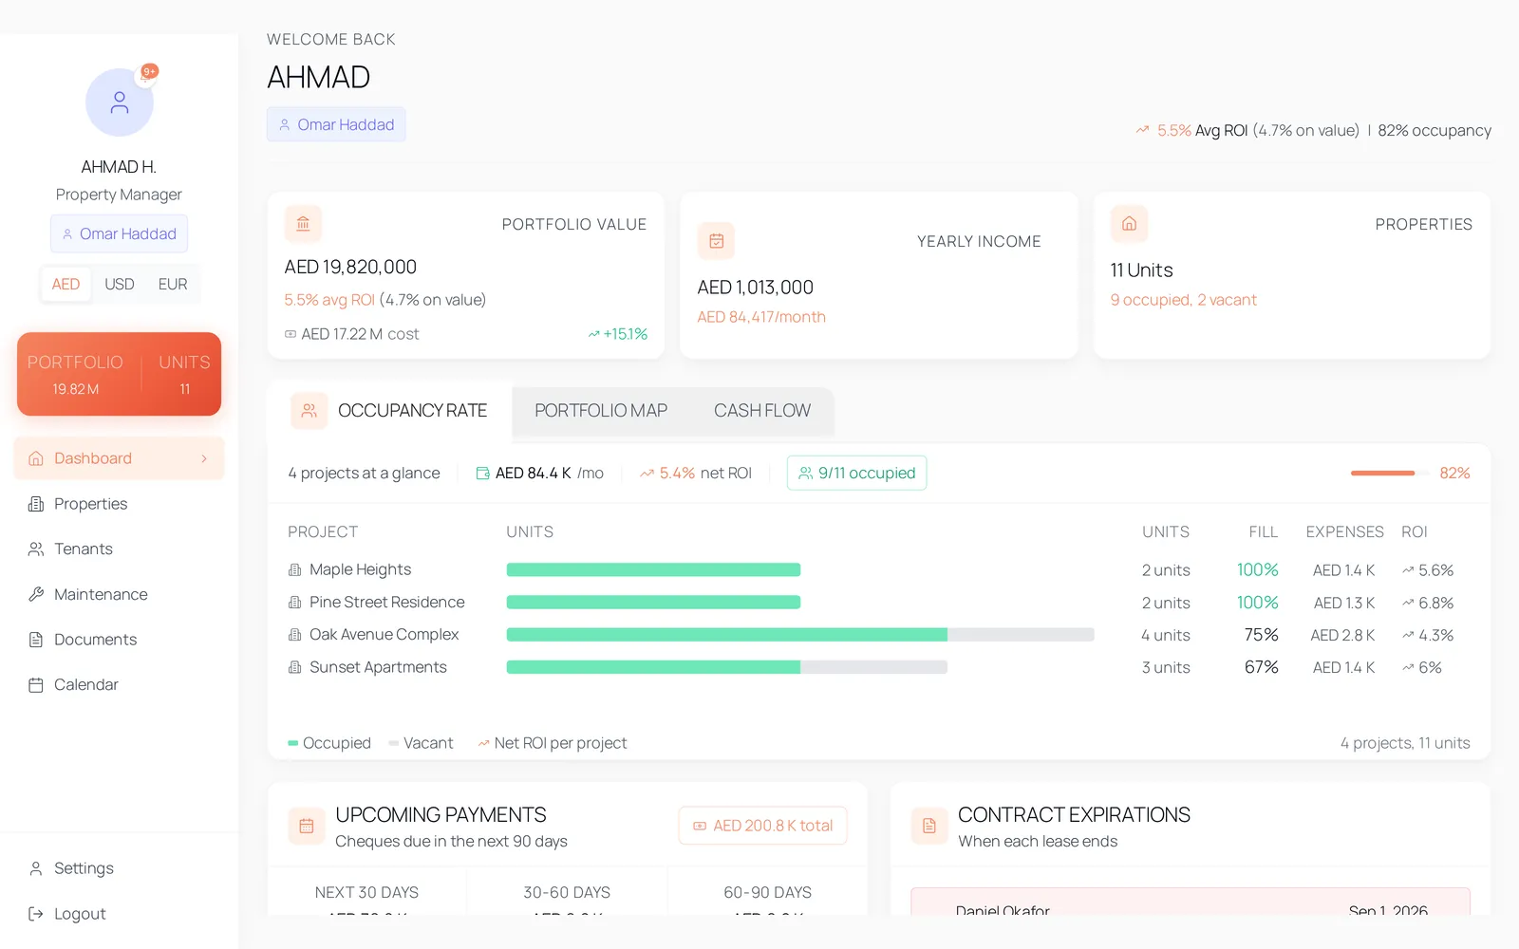Click the Tenants people icon in sidebar
The height and width of the screenshot is (949, 1519).
36,549
